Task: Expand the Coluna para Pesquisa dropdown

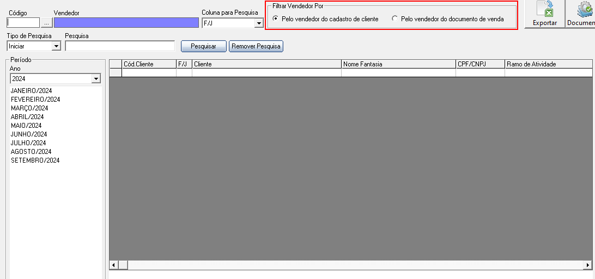Action: pos(259,23)
